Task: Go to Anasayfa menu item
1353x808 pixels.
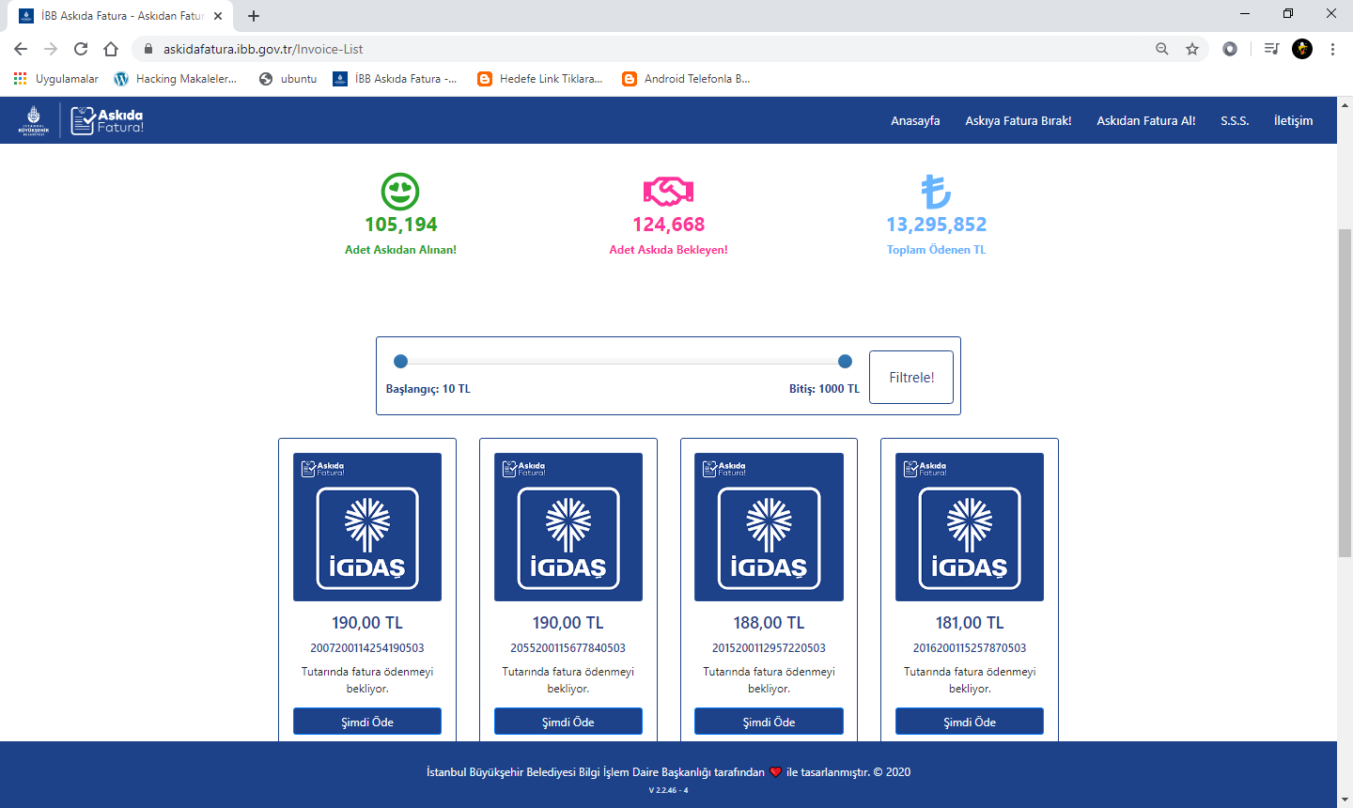Action: point(915,120)
